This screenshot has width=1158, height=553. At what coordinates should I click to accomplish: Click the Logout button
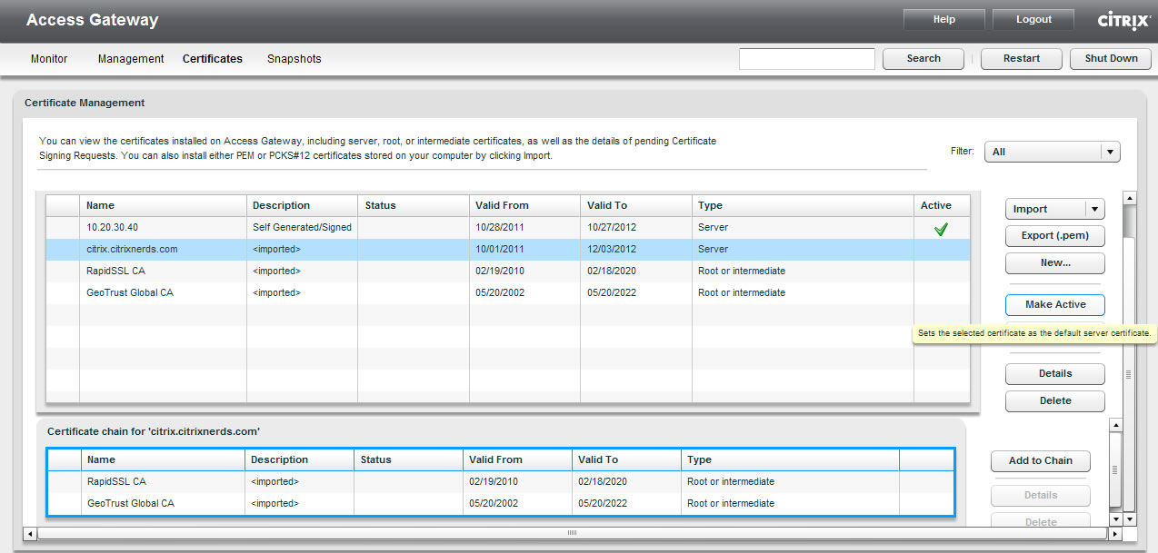[1033, 20]
